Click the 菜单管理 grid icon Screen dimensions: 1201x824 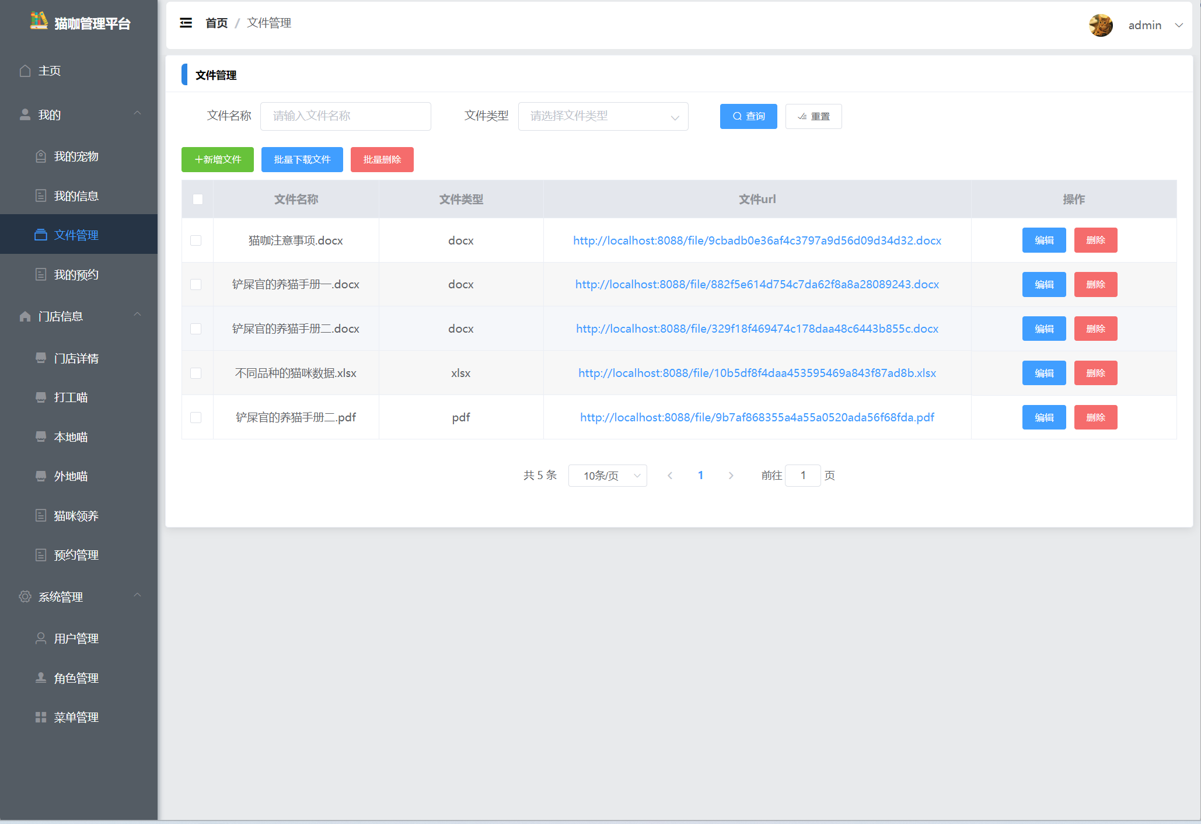pos(41,717)
